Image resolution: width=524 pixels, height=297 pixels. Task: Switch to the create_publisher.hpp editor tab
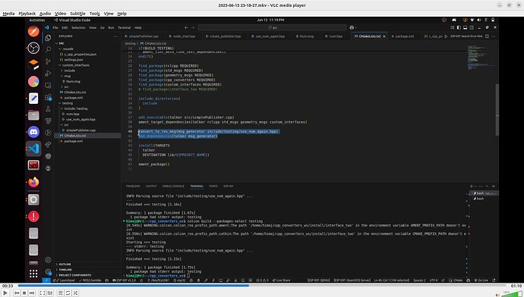click(x=226, y=36)
